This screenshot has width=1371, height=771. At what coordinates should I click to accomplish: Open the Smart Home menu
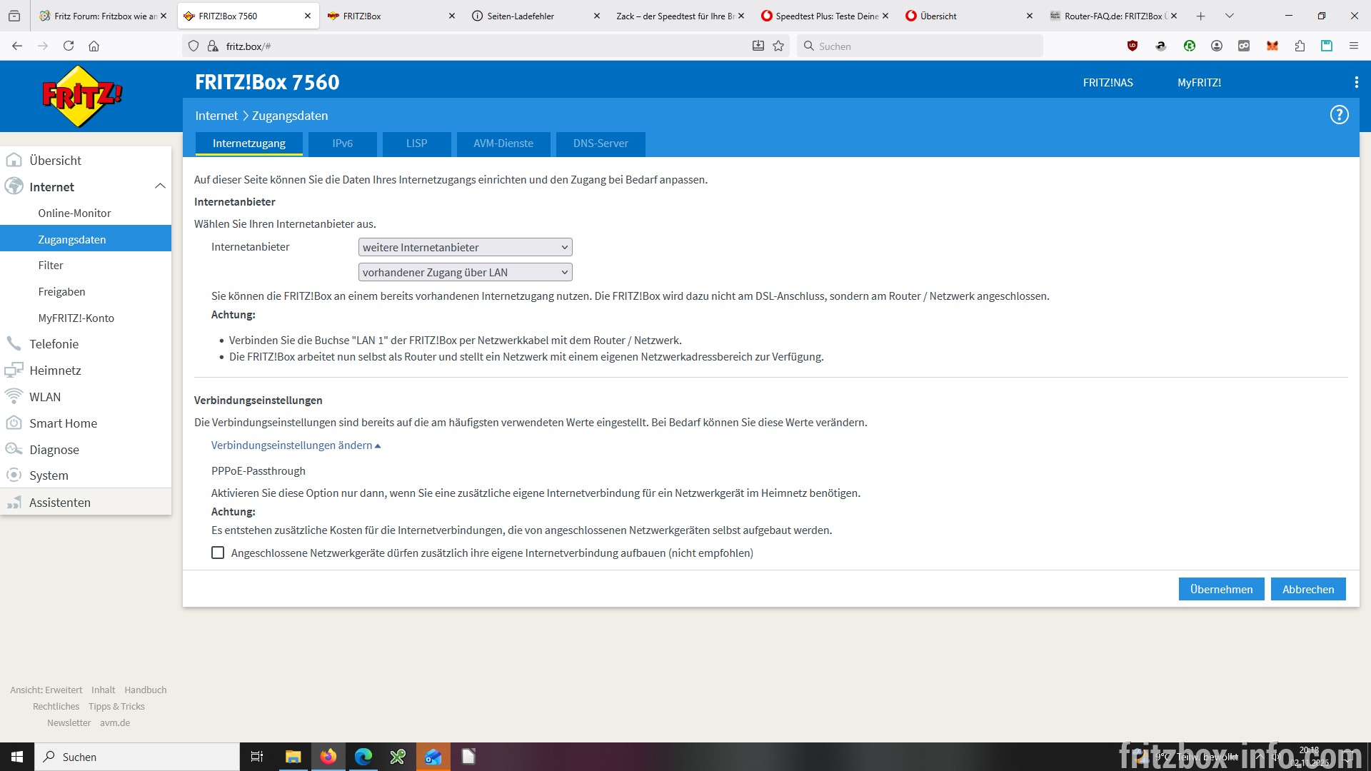[86, 423]
